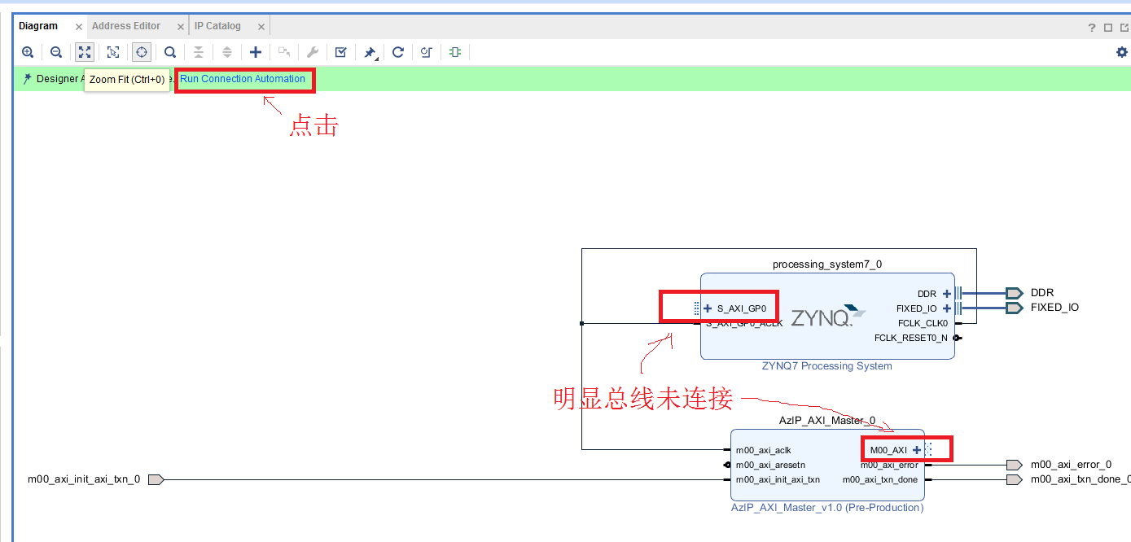The image size is (1131, 542).
Task: Float the diagram panel window
Action: coord(1124,28)
